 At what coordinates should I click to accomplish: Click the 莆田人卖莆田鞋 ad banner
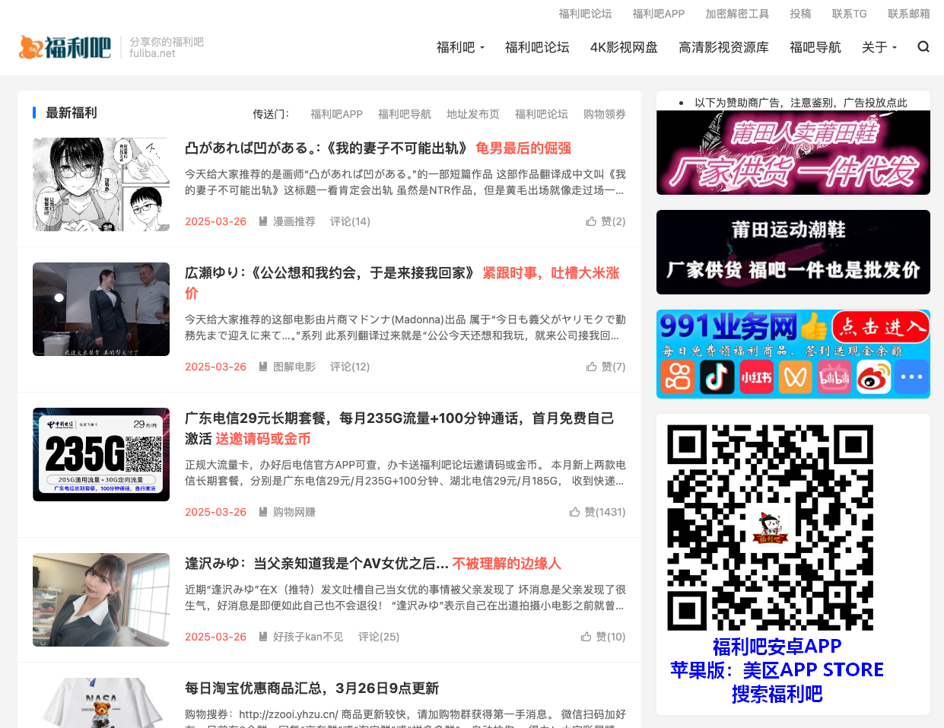793,152
